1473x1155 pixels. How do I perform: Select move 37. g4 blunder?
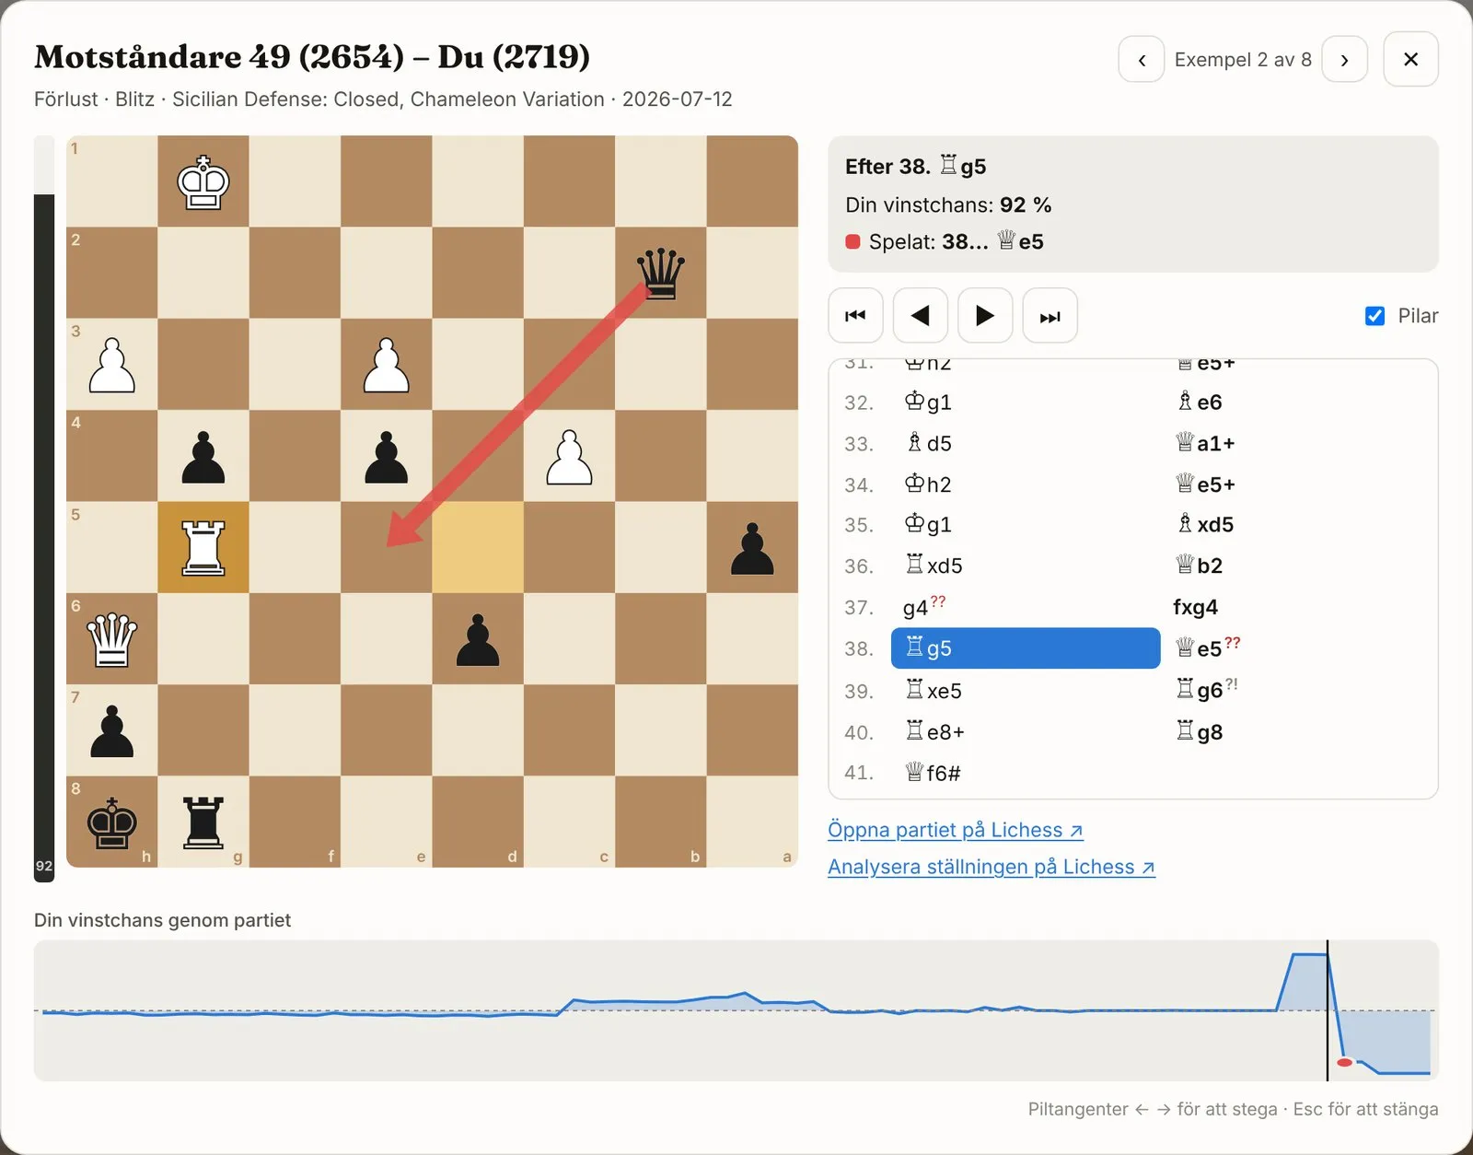924,607
